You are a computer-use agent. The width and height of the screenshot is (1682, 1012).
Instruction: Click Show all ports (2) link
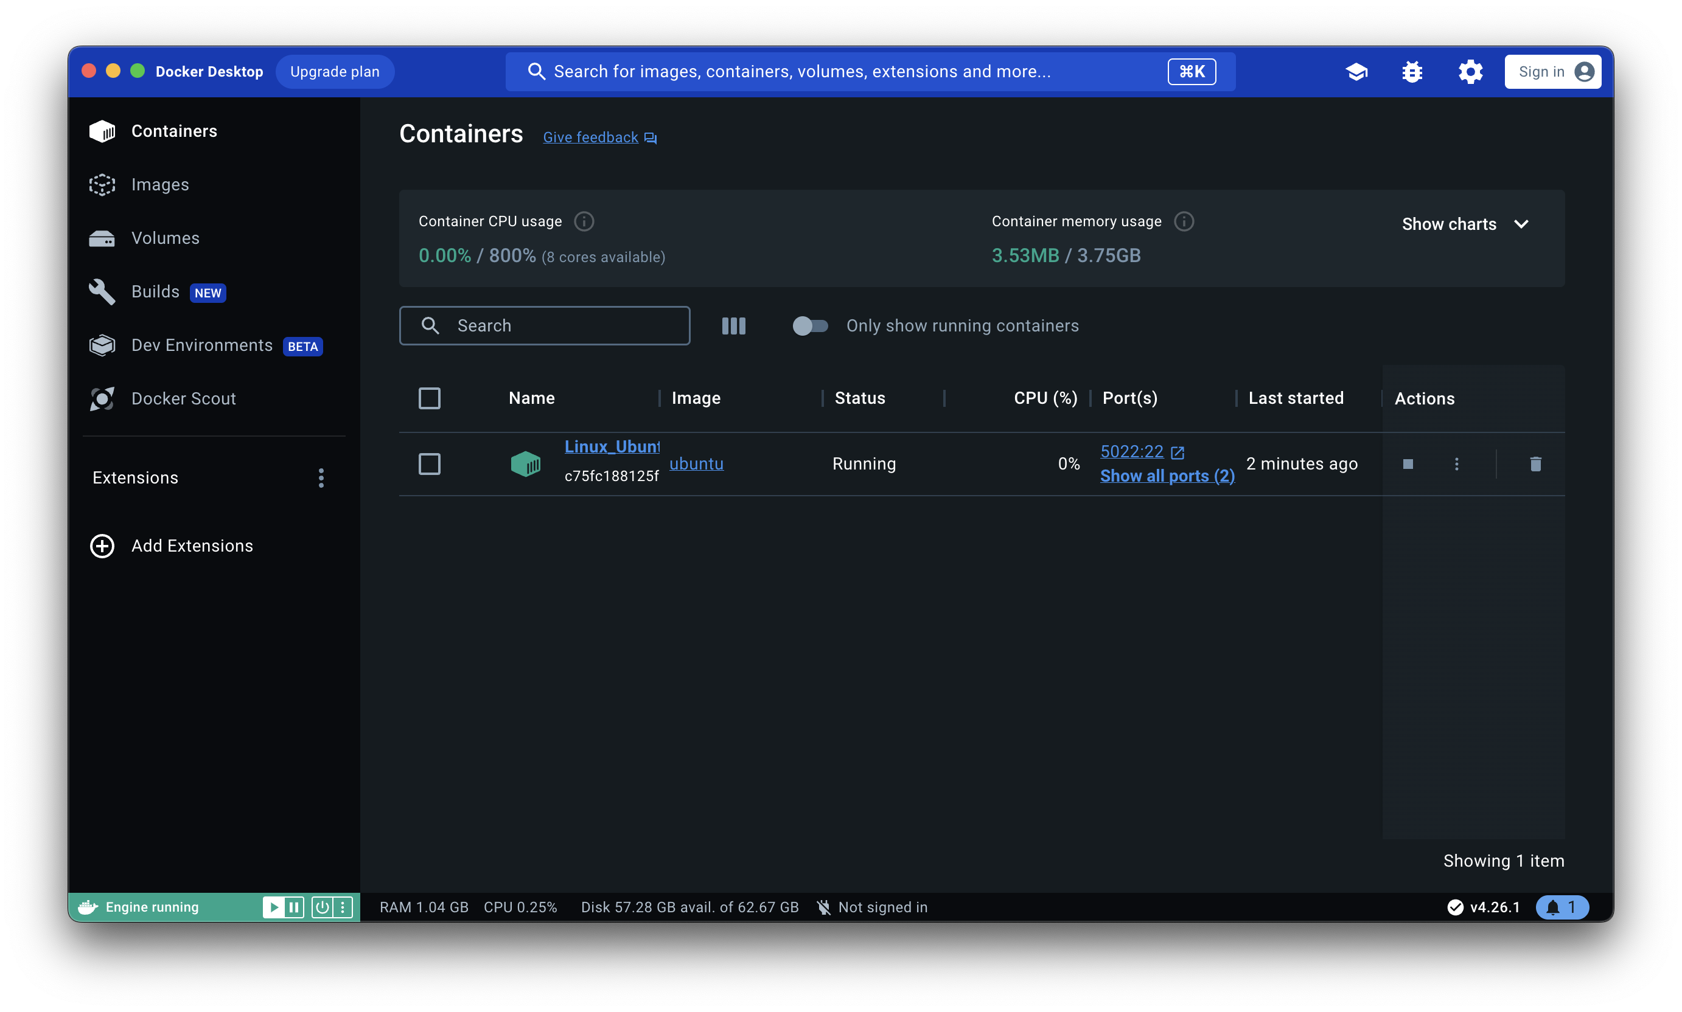coord(1167,476)
